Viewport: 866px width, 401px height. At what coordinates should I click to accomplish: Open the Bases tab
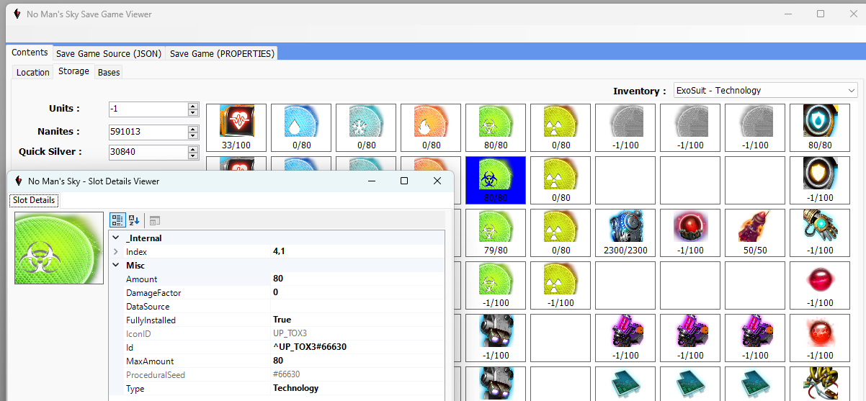point(109,72)
